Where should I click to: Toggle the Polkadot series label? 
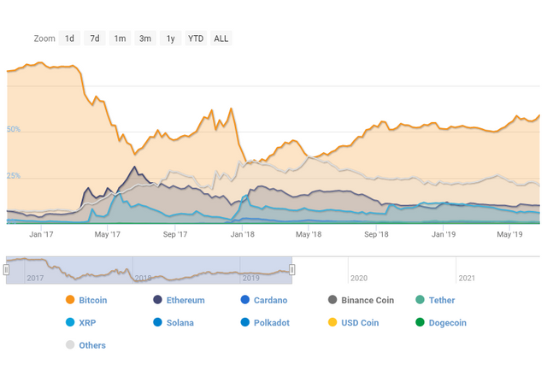click(x=272, y=323)
